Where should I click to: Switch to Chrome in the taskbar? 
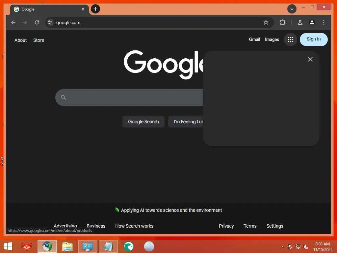click(x=47, y=246)
